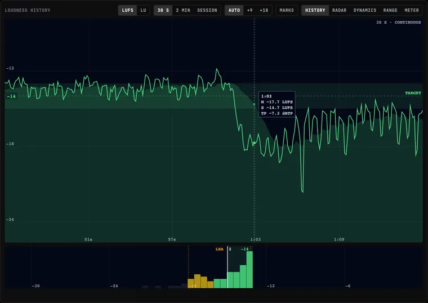Screen dimensions: 428x303
Task: Click the -6 histogram axis label
Action: 347,286
